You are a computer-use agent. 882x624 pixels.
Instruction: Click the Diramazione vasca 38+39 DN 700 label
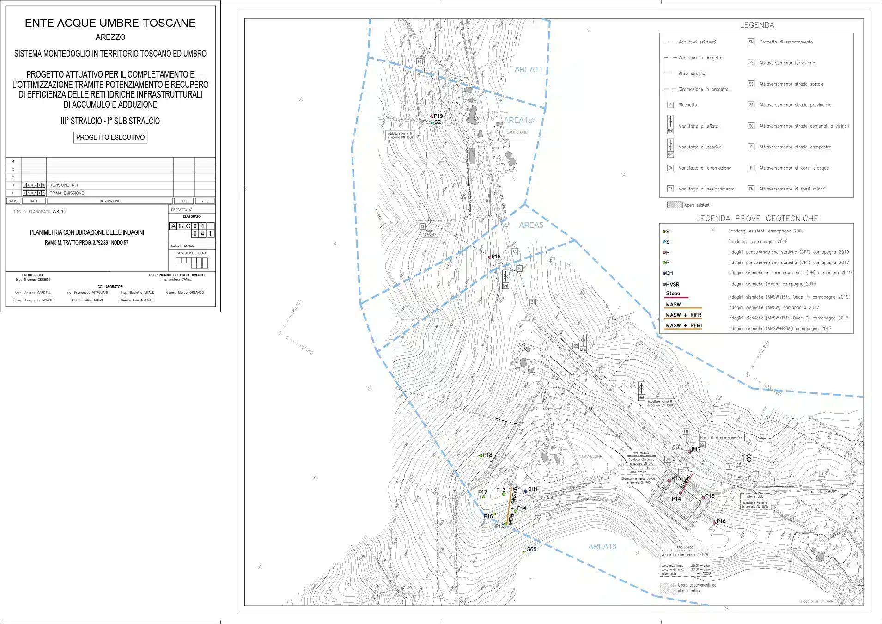coord(639,481)
